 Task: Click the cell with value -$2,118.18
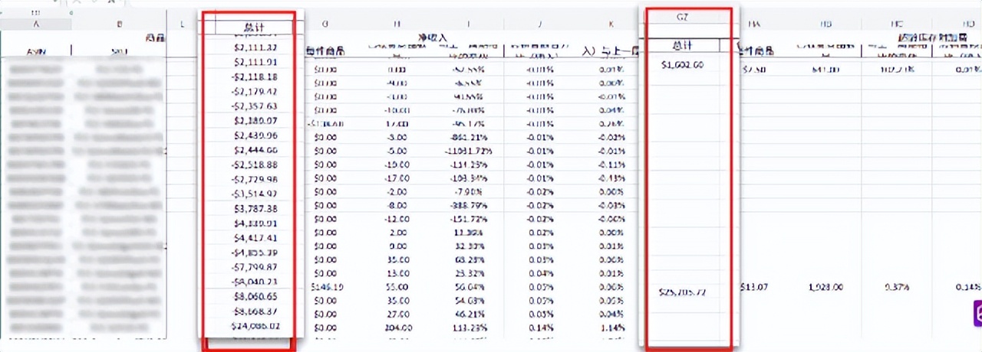pos(254,77)
